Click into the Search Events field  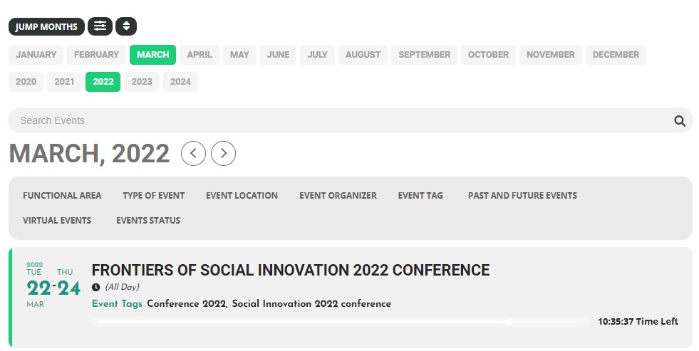point(341,120)
